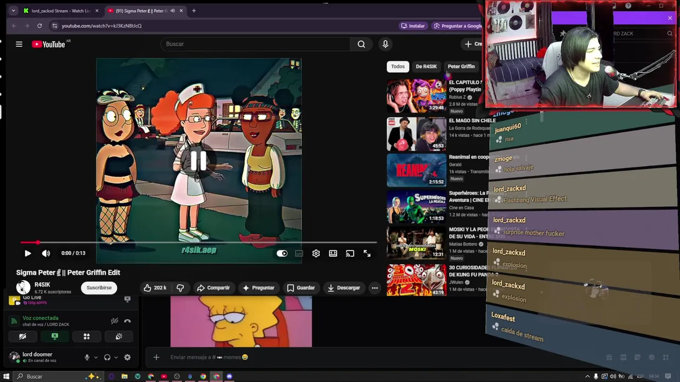Go back in the browser
Screen dimensions: 680x382
pyautogui.click(x=14, y=25)
